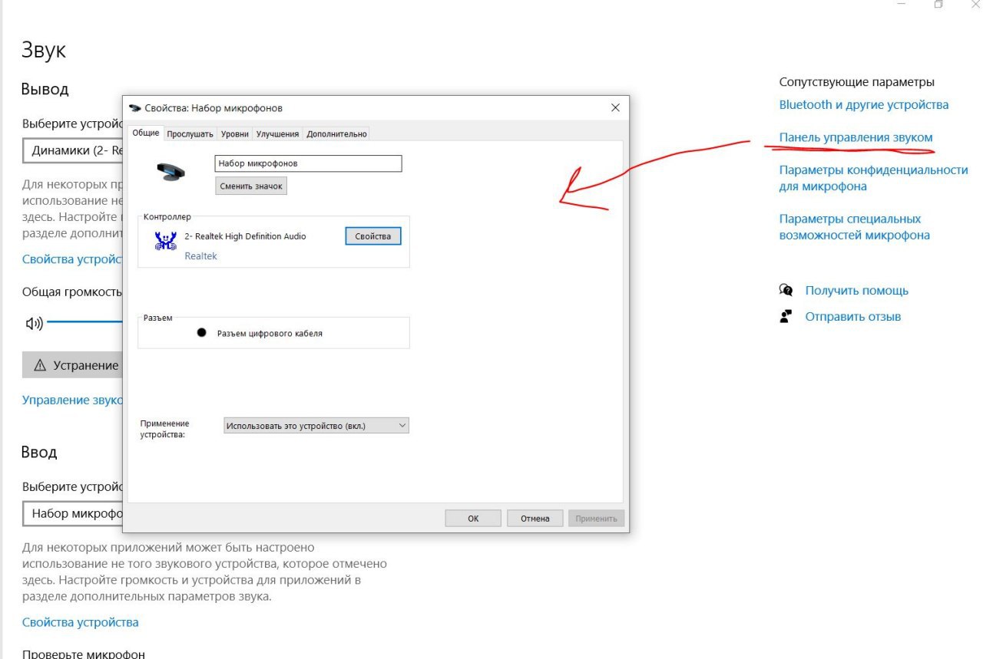
Task: Click the Применить button
Action: [x=596, y=519]
